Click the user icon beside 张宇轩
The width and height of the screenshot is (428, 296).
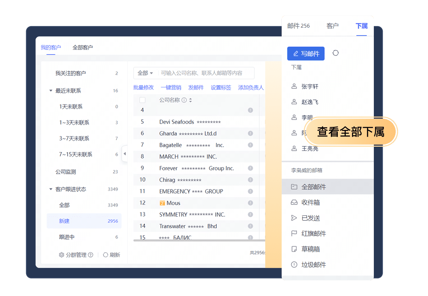coord(294,86)
